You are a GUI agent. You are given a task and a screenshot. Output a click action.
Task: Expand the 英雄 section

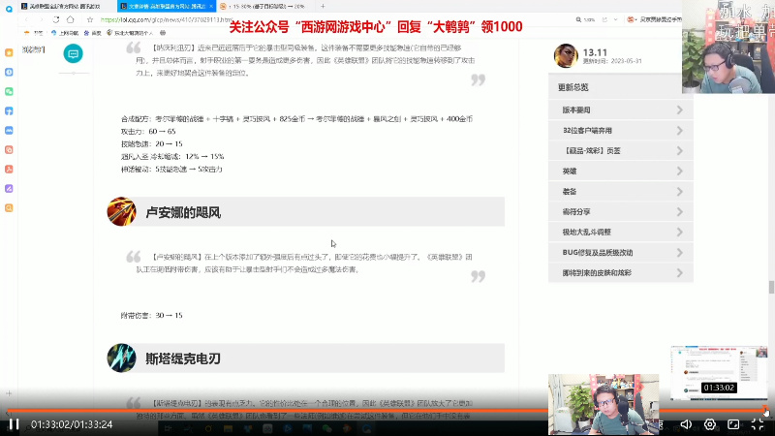620,171
